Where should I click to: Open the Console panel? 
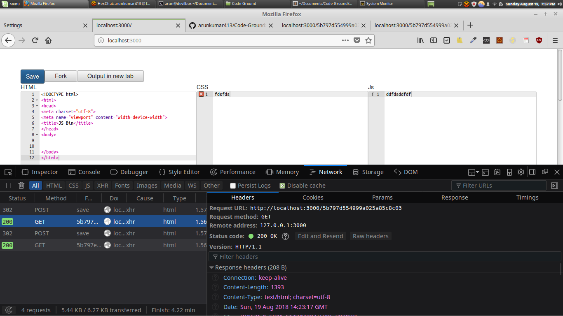point(84,172)
